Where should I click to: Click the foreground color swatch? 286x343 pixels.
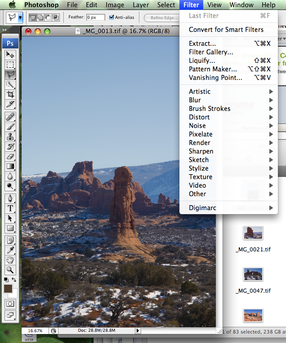(8, 289)
